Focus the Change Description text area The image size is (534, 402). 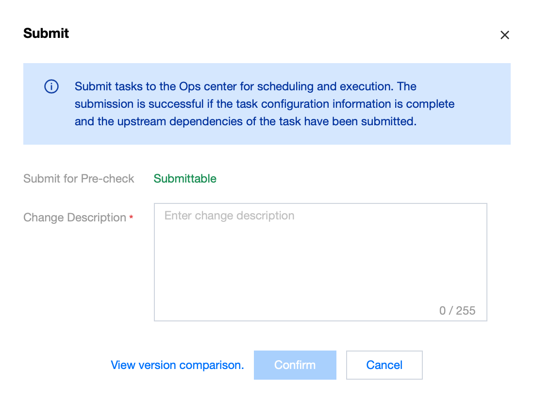320,262
